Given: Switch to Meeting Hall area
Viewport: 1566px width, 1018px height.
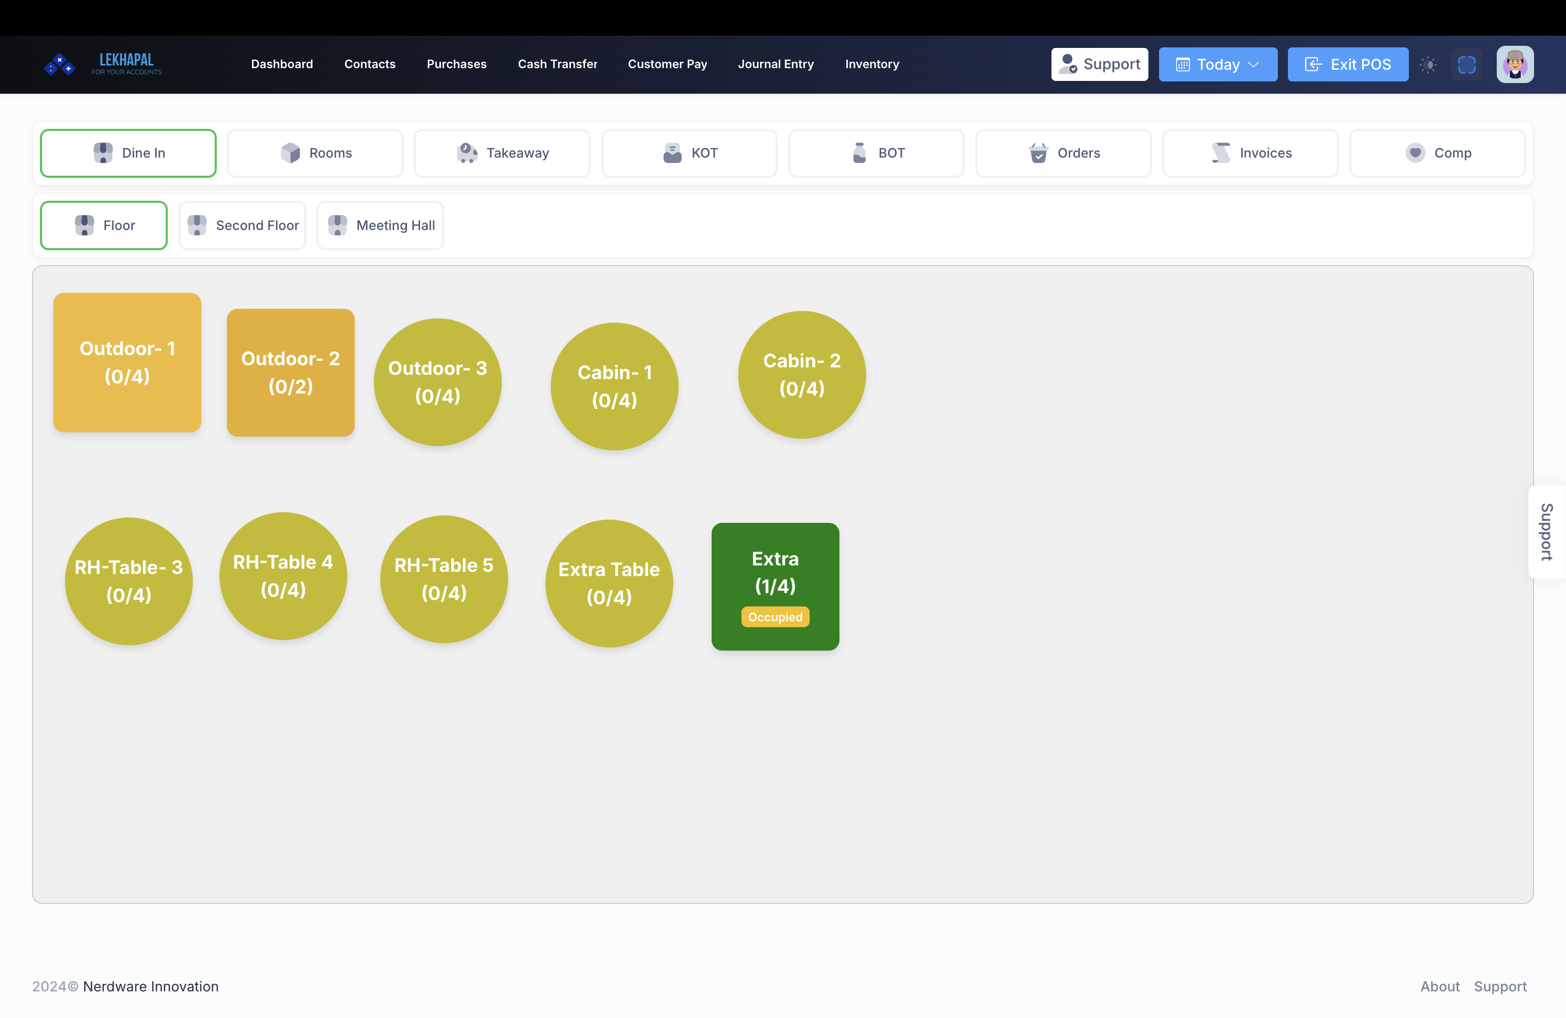Looking at the screenshot, I should [x=380, y=226].
